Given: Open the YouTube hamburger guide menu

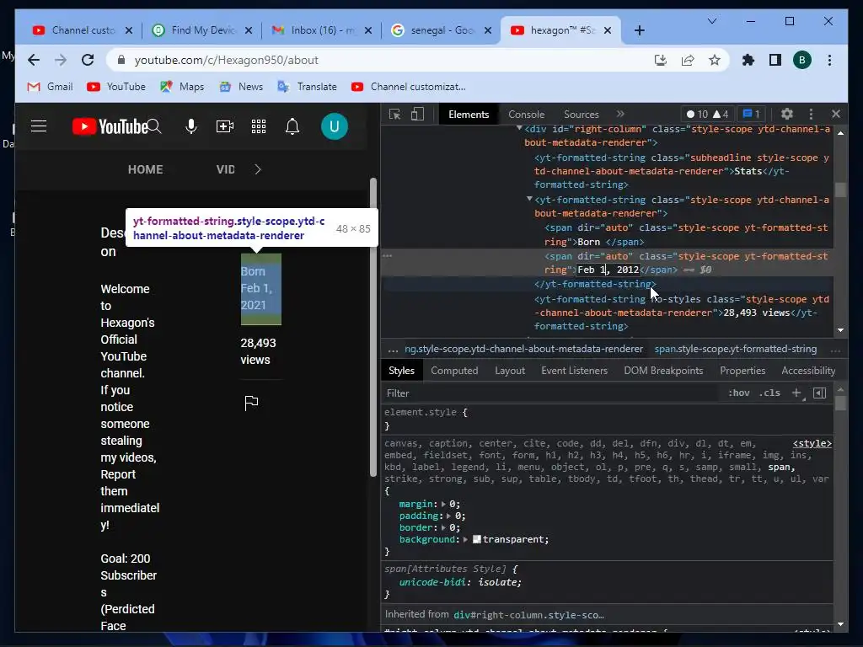Looking at the screenshot, I should pos(39,126).
